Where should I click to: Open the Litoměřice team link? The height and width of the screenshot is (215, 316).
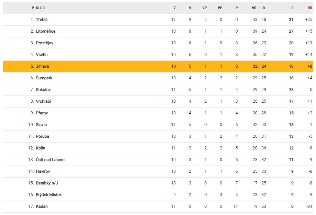click(x=45, y=31)
